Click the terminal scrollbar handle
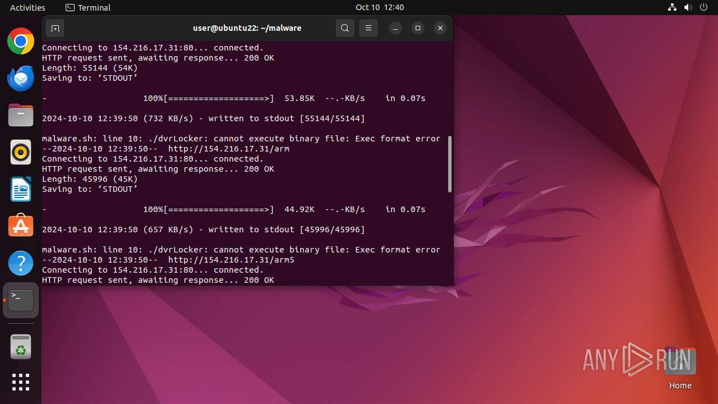 point(450,164)
